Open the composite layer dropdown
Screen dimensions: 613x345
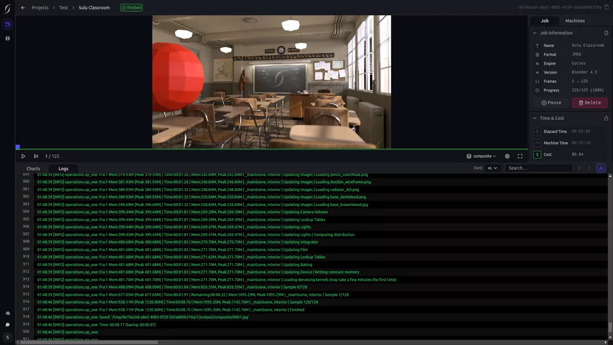tap(481, 156)
